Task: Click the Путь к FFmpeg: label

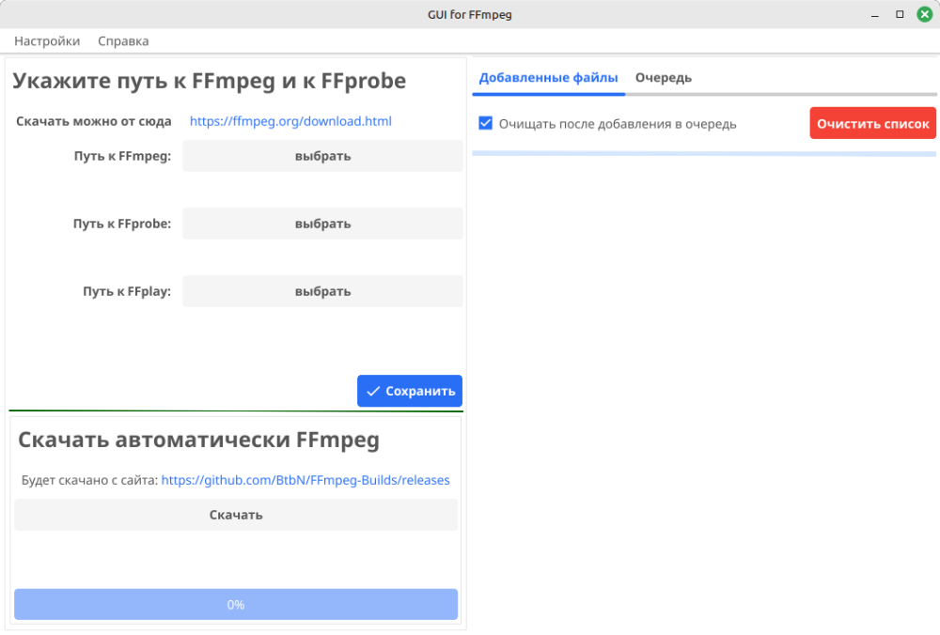Action: pyautogui.click(x=122, y=156)
